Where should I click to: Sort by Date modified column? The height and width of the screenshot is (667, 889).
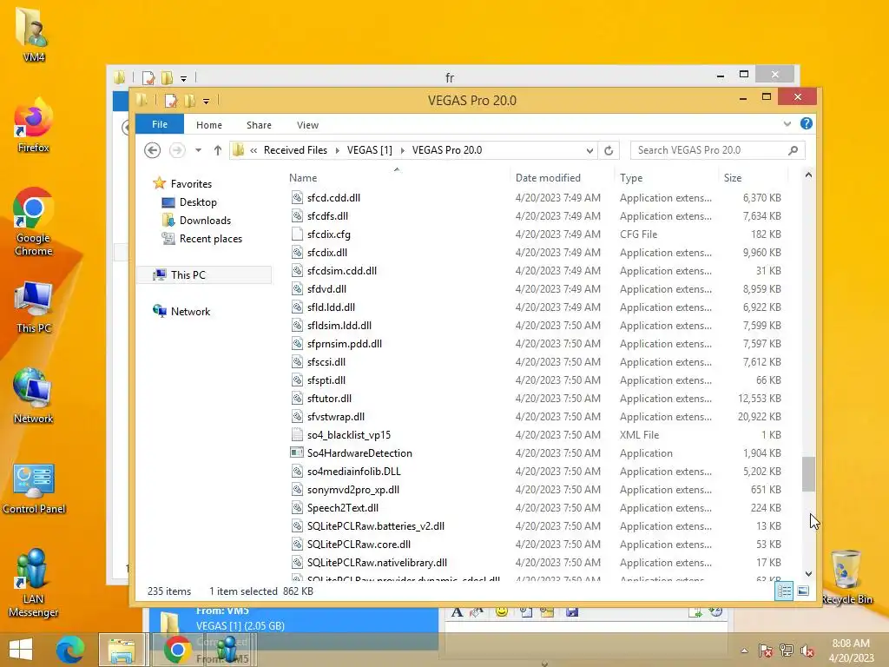[548, 177]
